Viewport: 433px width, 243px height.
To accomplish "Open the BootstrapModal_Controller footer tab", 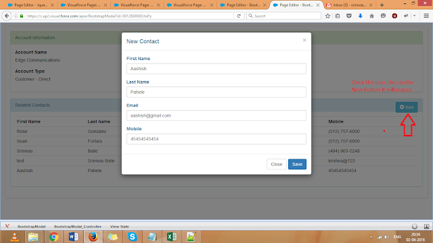I will (x=78, y=227).
